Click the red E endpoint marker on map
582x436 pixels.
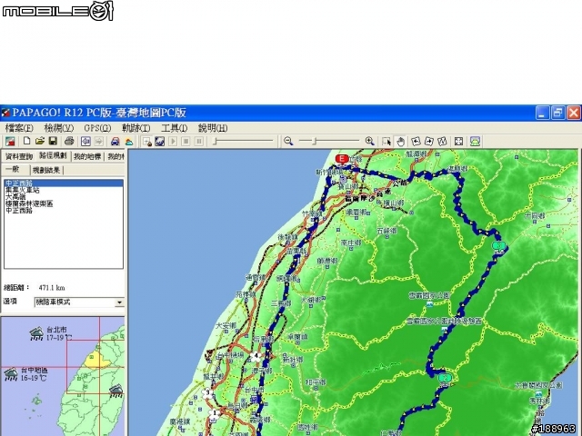tap(342, 160)
